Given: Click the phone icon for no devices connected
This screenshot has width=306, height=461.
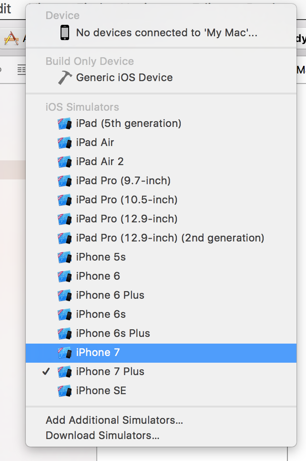Looking at the screenshot, I should [65, 32].
